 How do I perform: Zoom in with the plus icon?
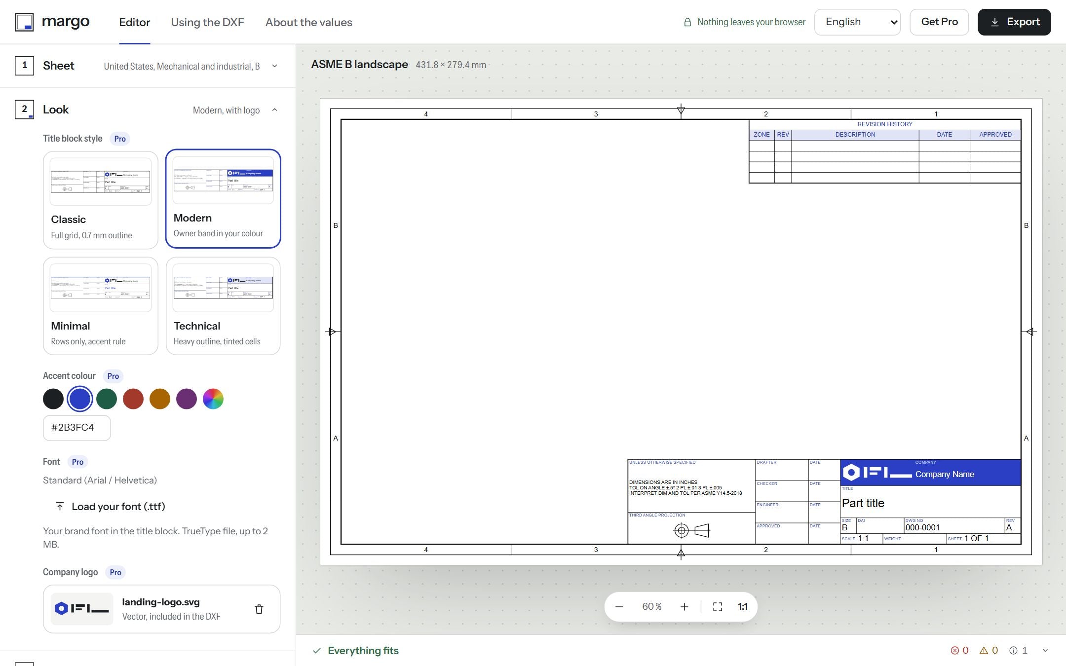pyautogui.click(x=684, y=606)
